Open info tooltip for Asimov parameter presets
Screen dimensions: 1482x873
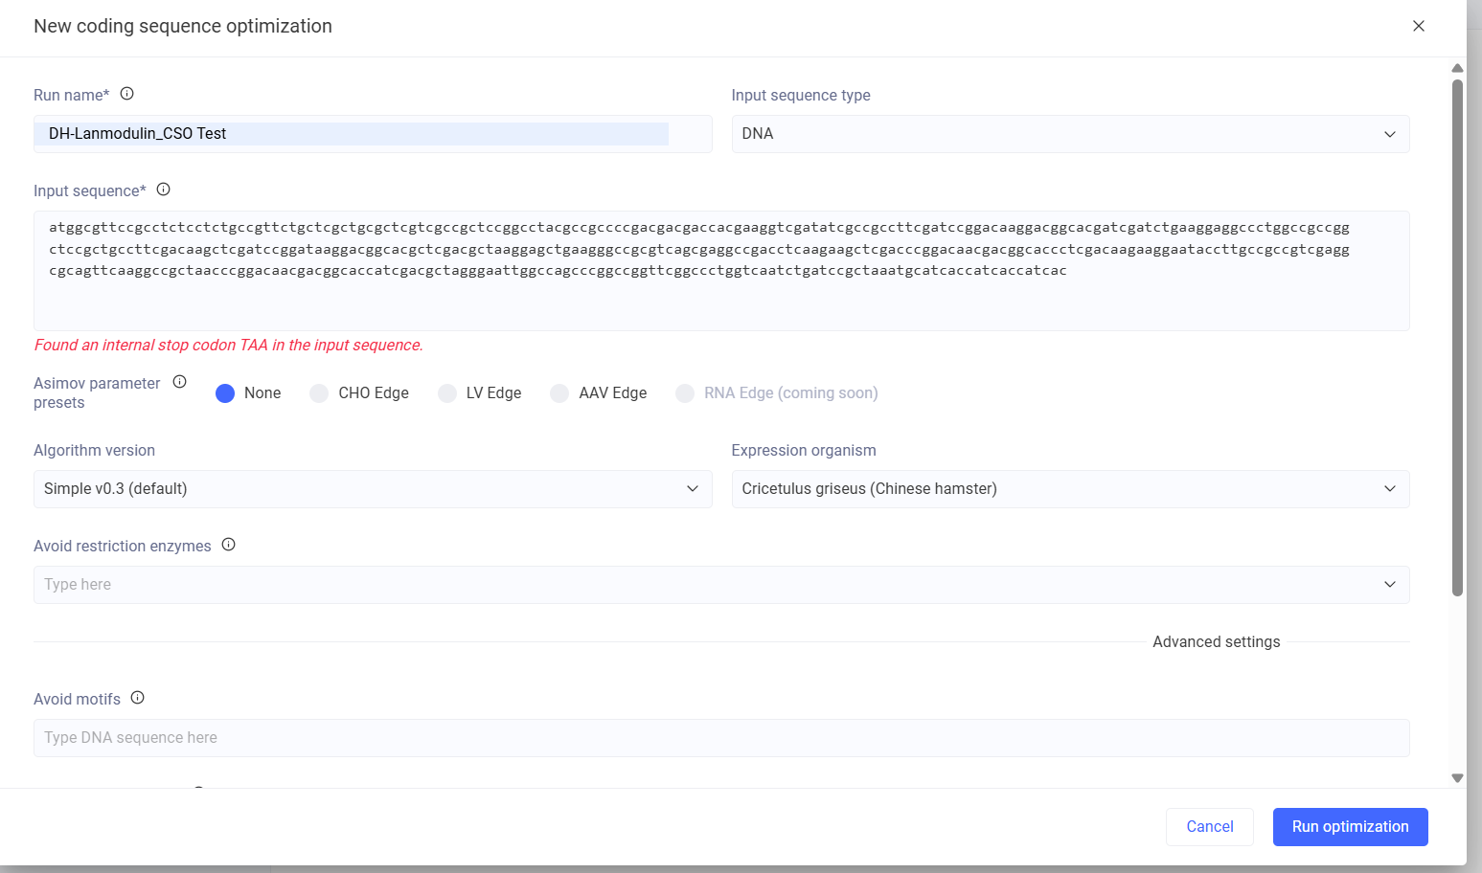click(179, 382)
